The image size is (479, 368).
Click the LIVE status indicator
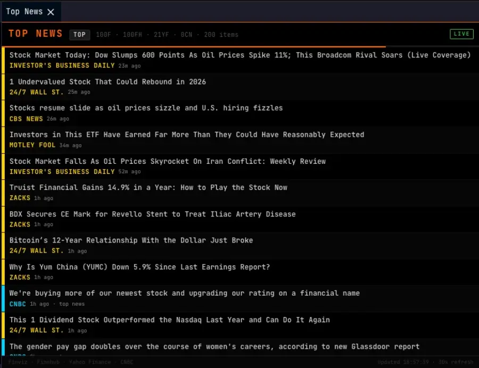(x=461, y=34)
